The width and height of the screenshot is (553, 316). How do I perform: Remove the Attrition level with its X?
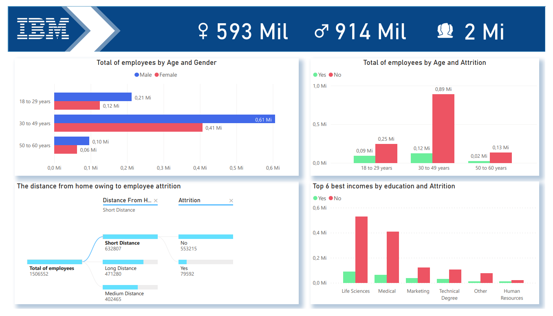click(x=231, y=201)
